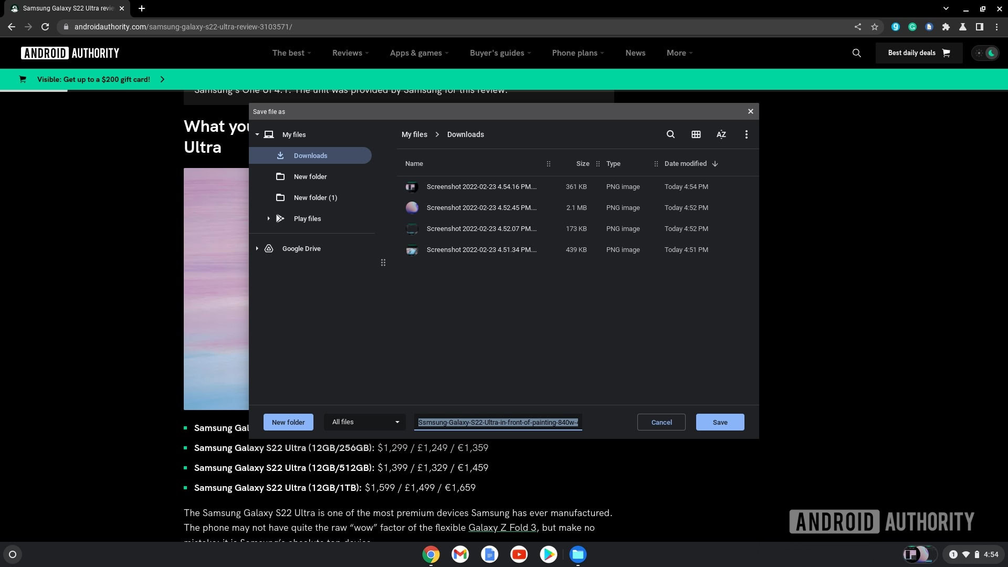Open Gmail from the shelf
Viewport: 1008px width, 567px height.
coord(460,554)
